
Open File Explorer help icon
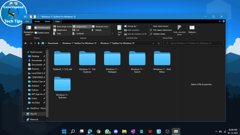223,21
